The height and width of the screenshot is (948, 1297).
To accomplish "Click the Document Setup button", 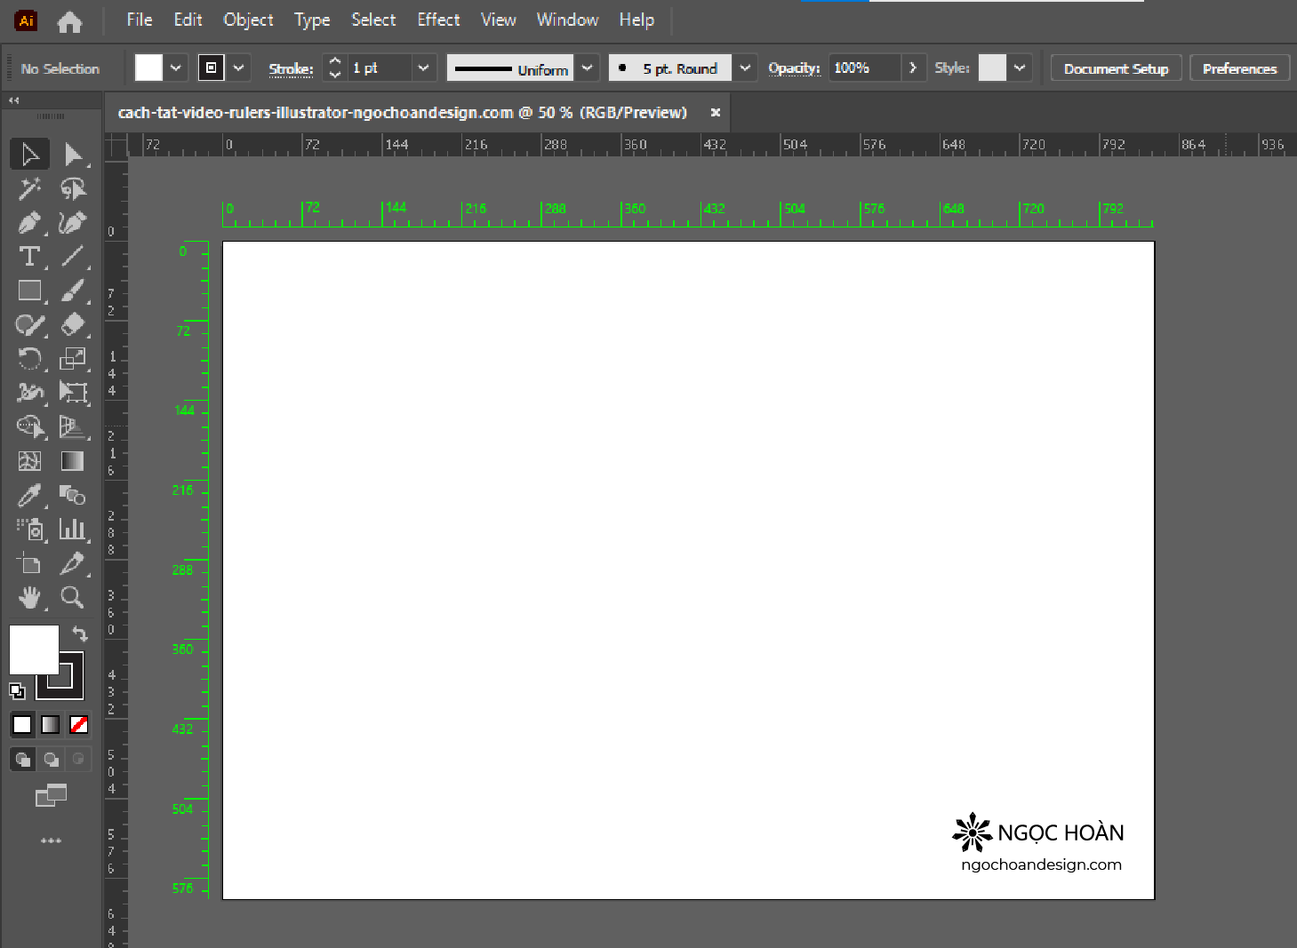I will point(1116,68).
